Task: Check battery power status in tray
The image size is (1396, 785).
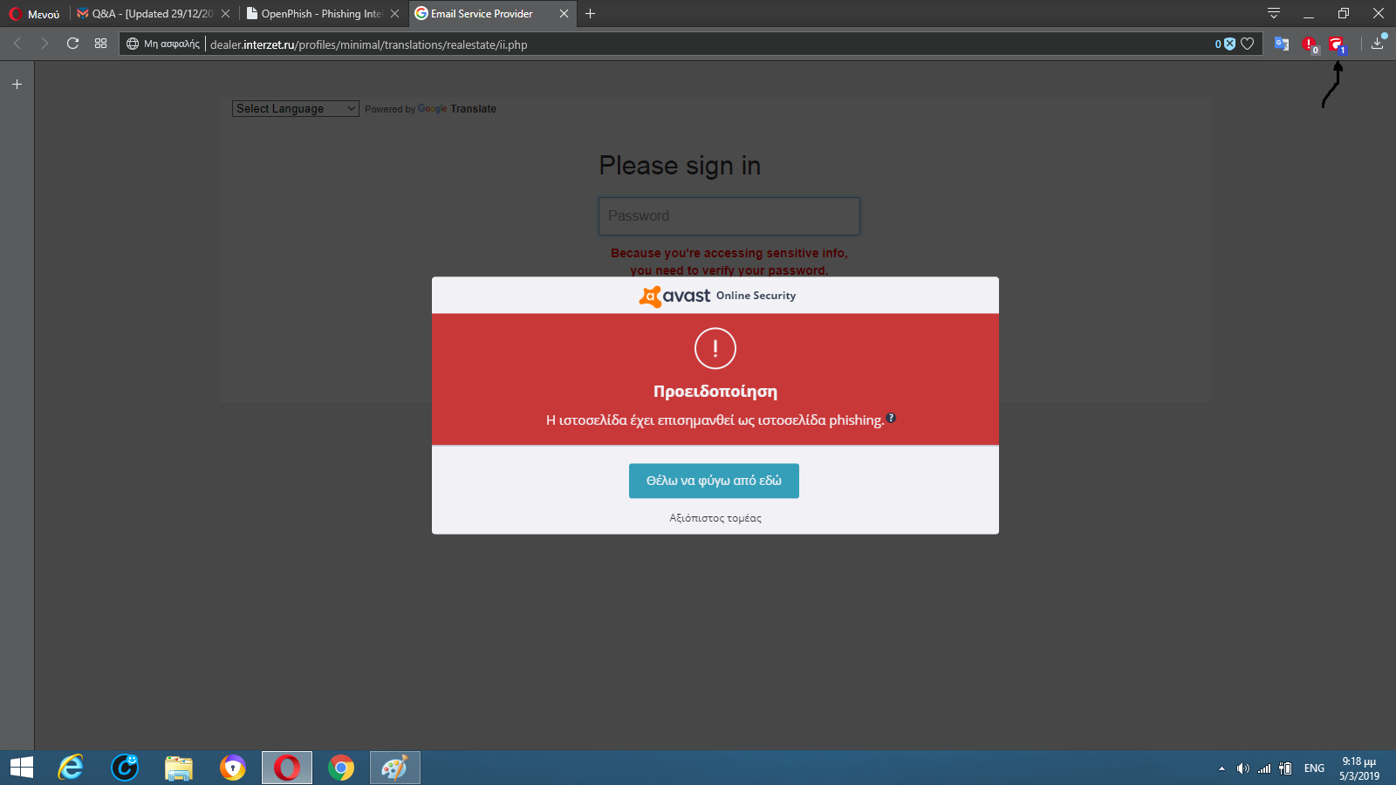Action: [x=1285, y=768]
